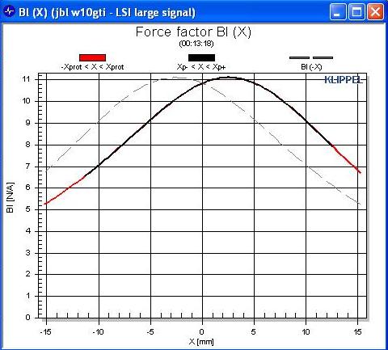Click the 0 tick label on X axis
The image size is (388, 350).
pyautogui.click(x=201, y=331)
